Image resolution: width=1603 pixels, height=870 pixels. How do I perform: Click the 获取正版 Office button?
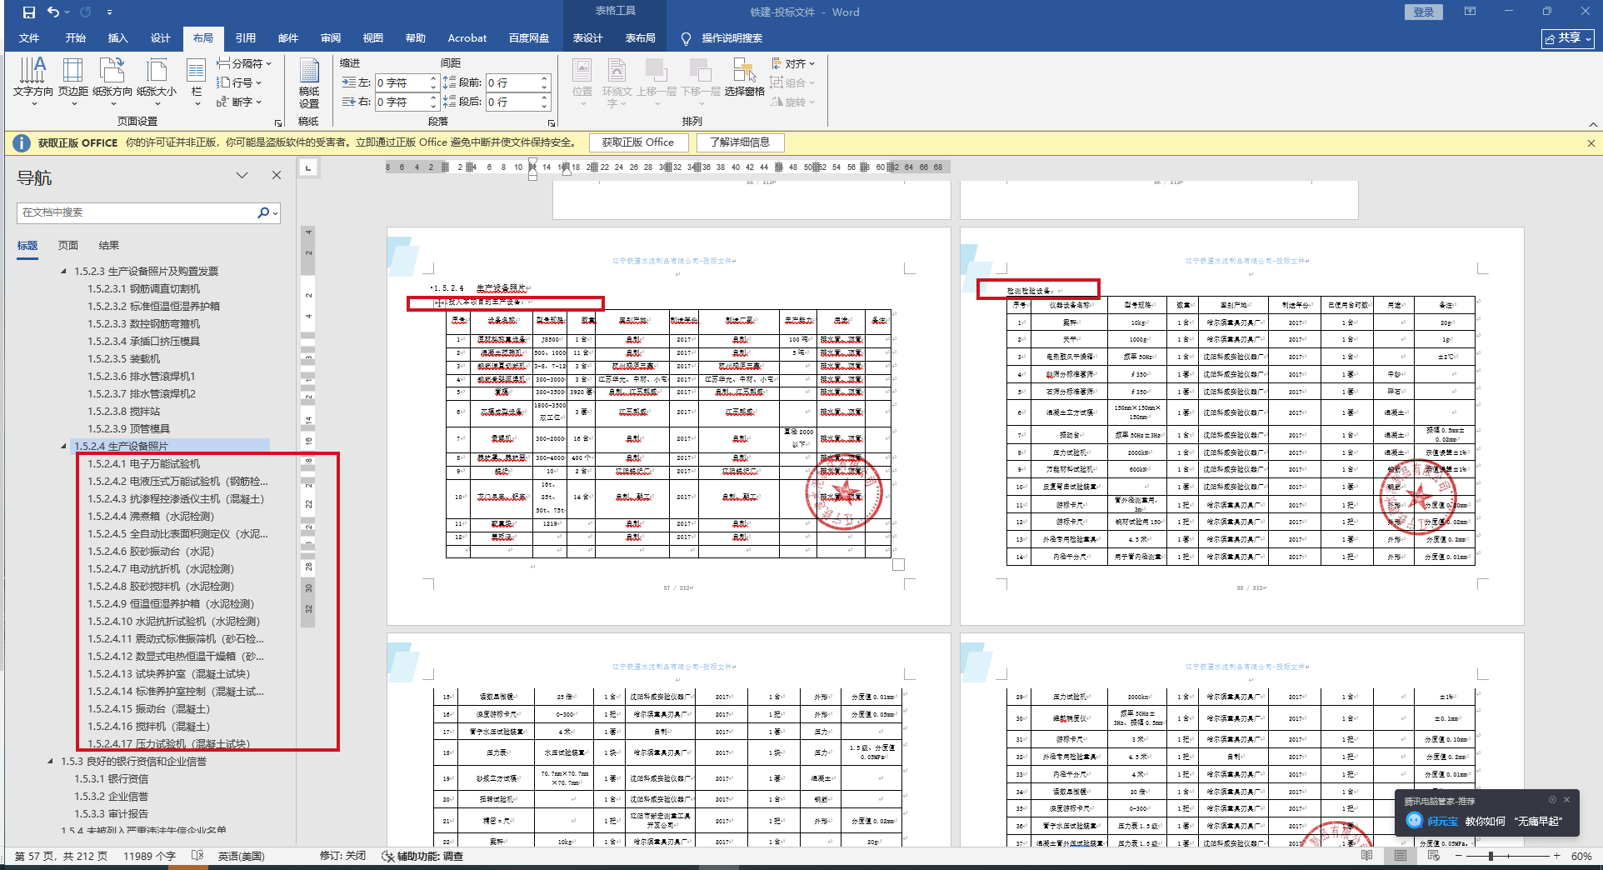pyautogui.click(x=638, y=142)
